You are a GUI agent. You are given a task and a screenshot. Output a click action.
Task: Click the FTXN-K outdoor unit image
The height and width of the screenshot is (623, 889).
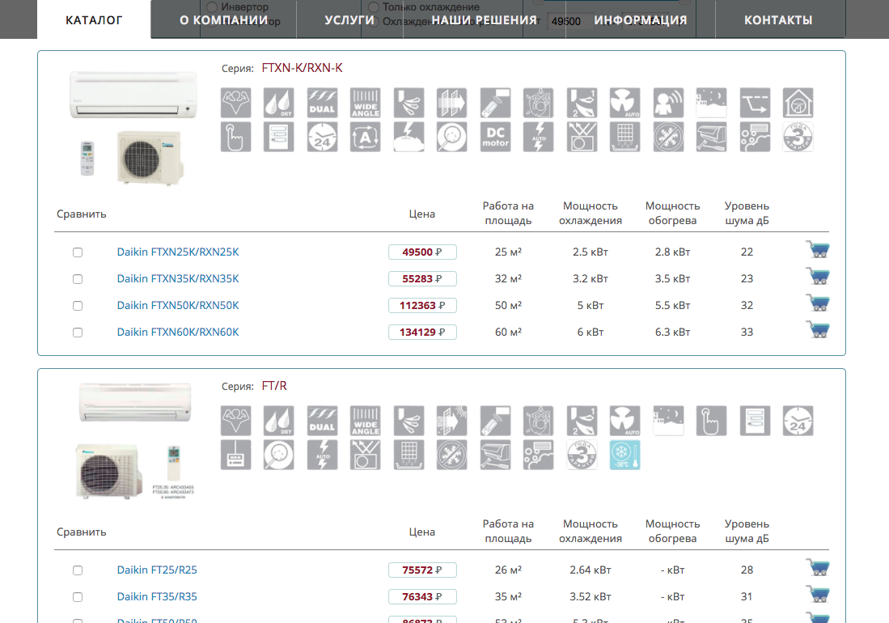(x=149, y=155)
